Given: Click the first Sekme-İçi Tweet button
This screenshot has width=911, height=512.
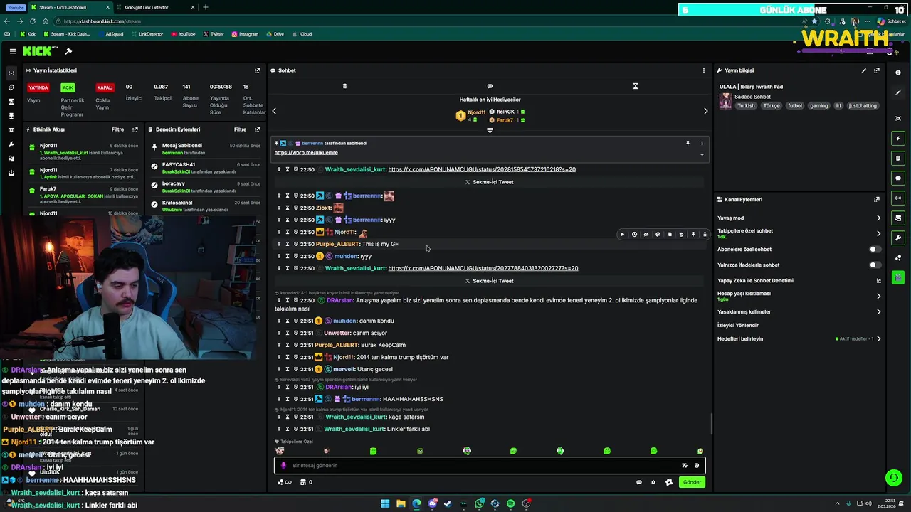Looking at the screenshot, I should click(x=489, y=182).
